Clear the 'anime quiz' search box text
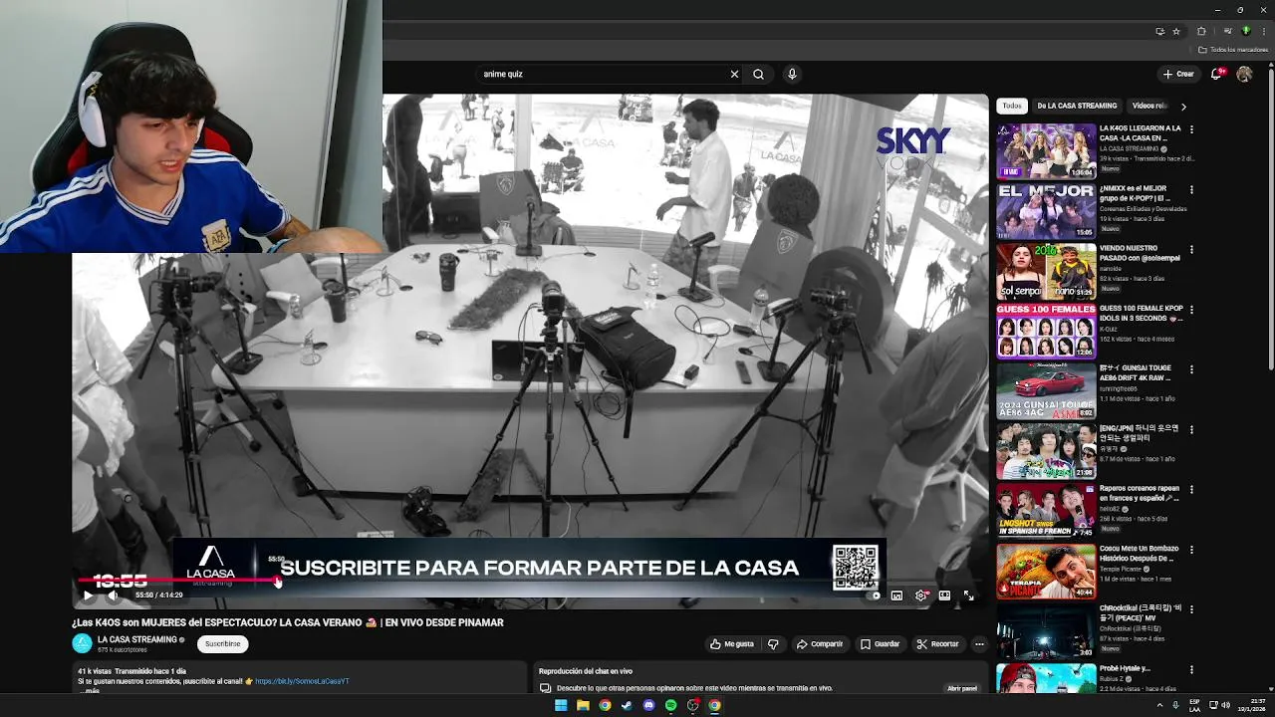The width and height of the screenshot is (1275, 717). [x=734, y=74]
